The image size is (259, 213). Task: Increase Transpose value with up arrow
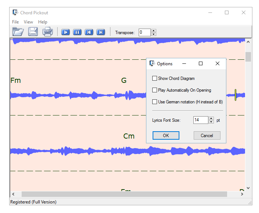(154, 30)
